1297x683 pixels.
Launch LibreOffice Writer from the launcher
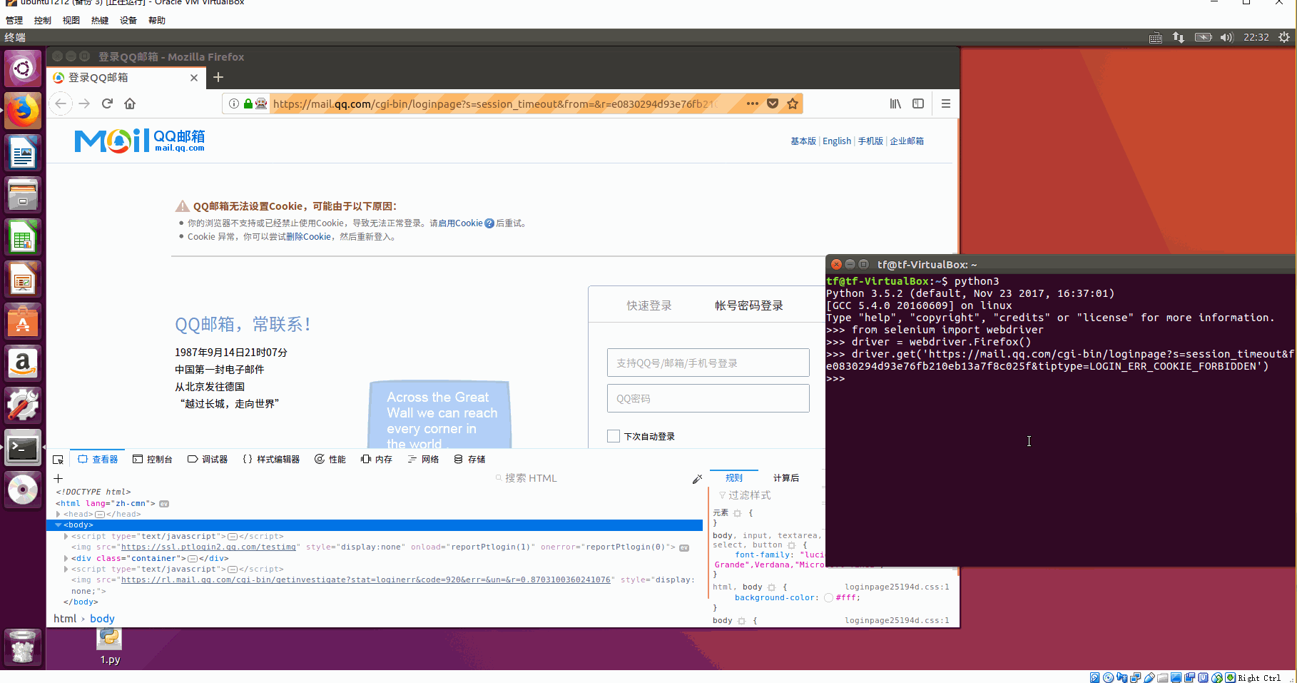pos(23,153)
